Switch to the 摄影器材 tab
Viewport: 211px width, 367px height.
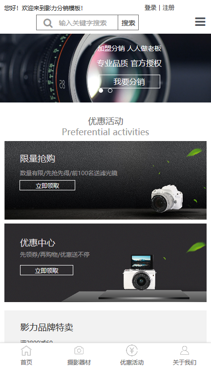click(x=79, y=362)
